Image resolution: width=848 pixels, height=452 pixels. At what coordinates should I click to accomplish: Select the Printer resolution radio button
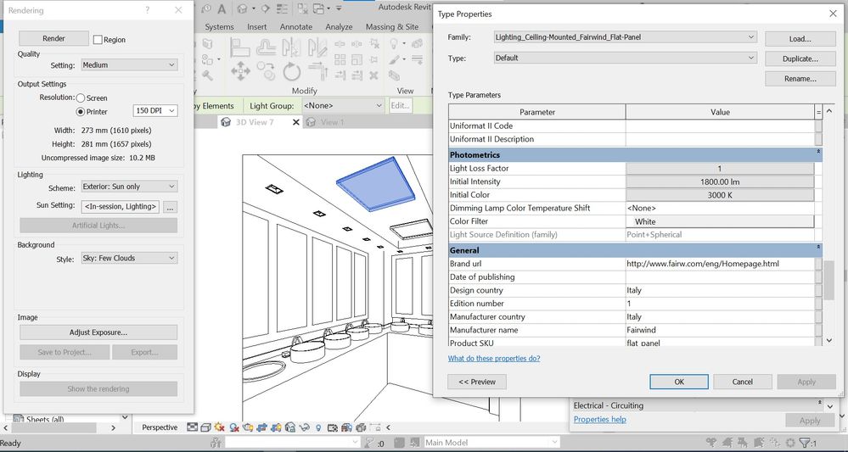[x=81, y=111]
